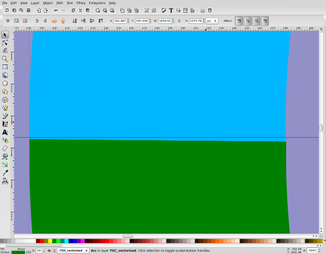Screen dimensions: 326x254
Task: Select the Zoom tool in toolbox
Action: click(x=5, y=59)
